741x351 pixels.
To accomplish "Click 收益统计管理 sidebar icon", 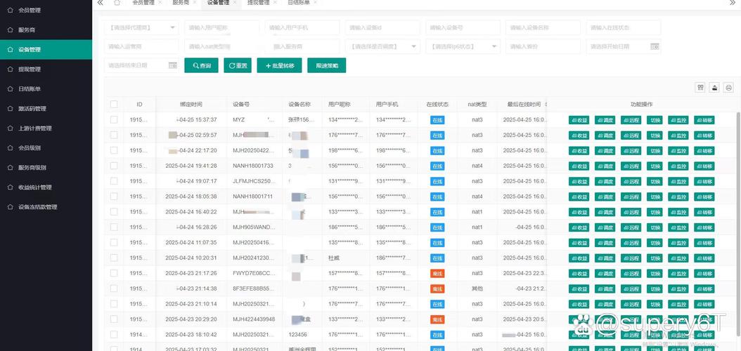I will pos(11,187).
